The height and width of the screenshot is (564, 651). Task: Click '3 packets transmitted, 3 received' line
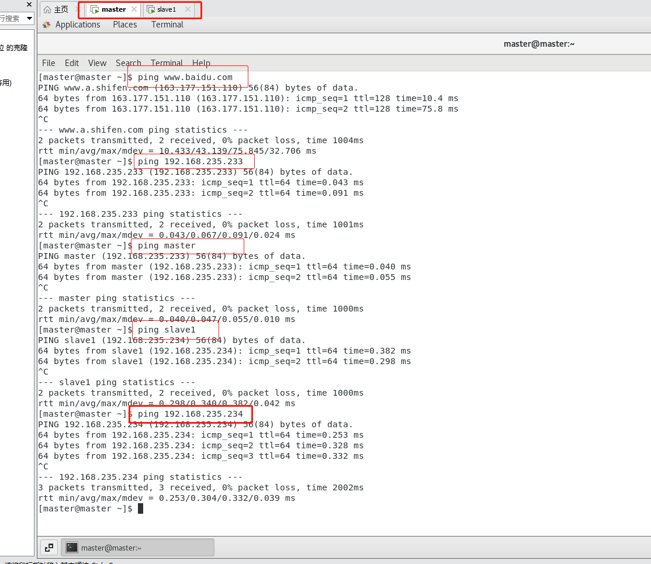[x=201, y=487]
